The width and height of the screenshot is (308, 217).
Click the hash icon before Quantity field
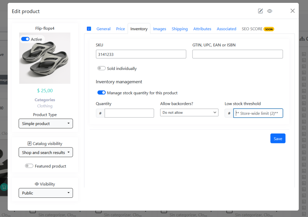point(100,113)
